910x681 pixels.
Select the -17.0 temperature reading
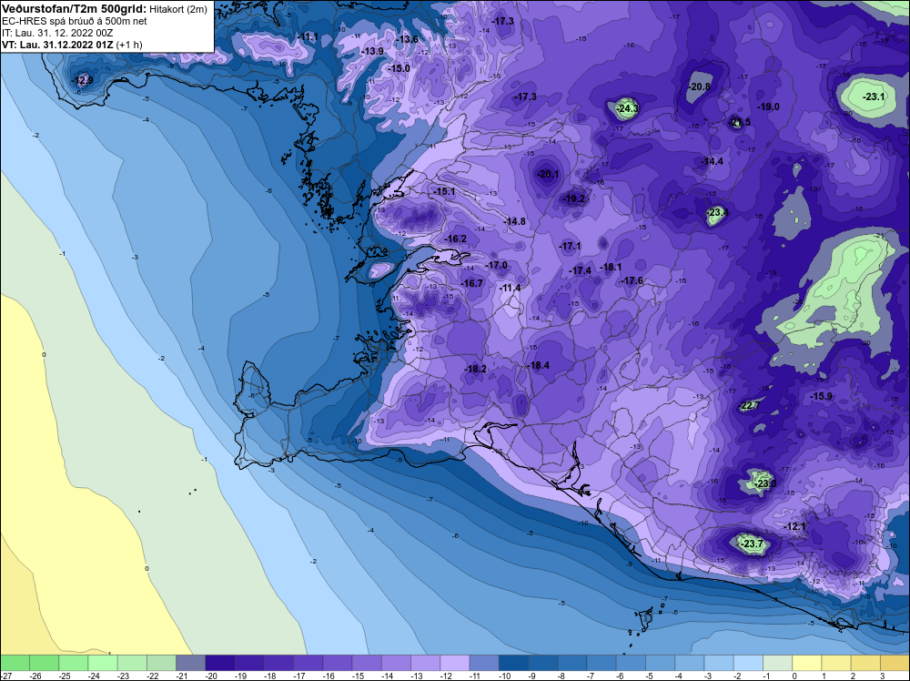pyautogui.click(x=497, y=265)
